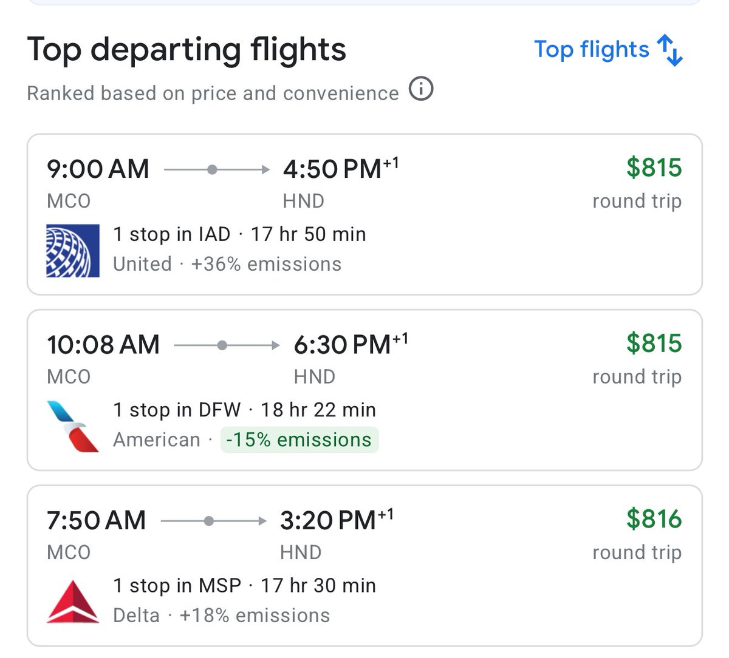The height and width of the screenshot is (658, 729).
Task: Select the 7:50 AM Delta flight
Action: 364,535
